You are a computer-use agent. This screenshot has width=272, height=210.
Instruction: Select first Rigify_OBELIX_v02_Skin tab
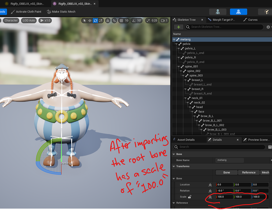click(24, 4)
